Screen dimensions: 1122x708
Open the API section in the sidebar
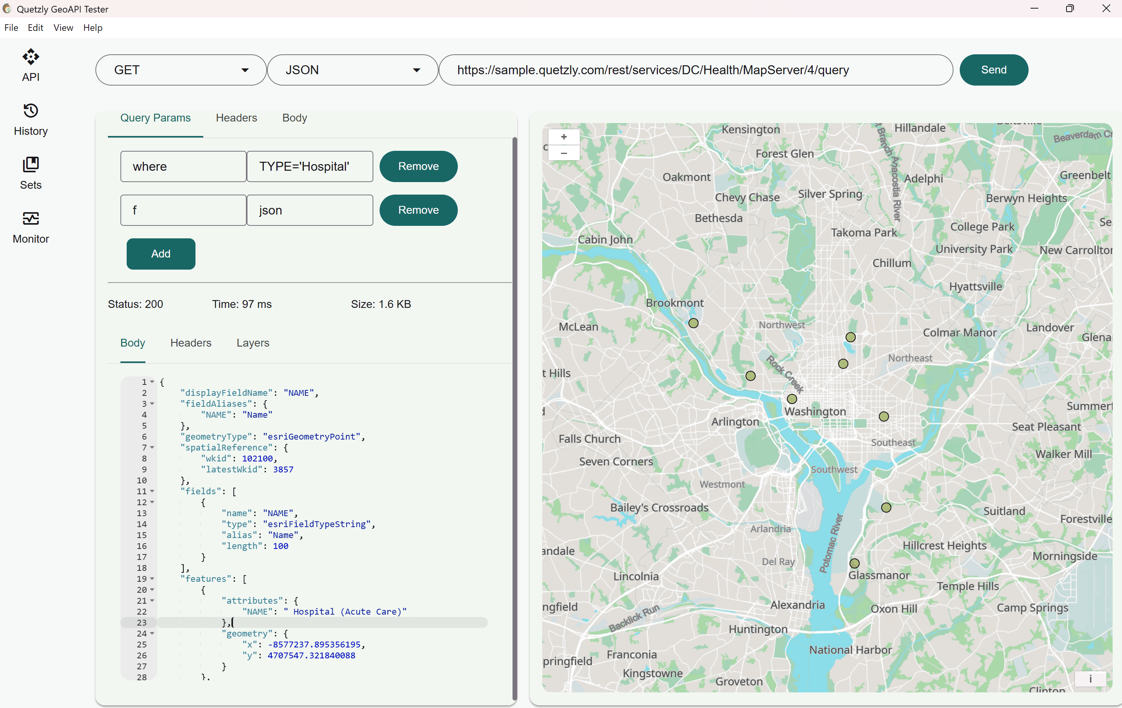click(31, 66)
